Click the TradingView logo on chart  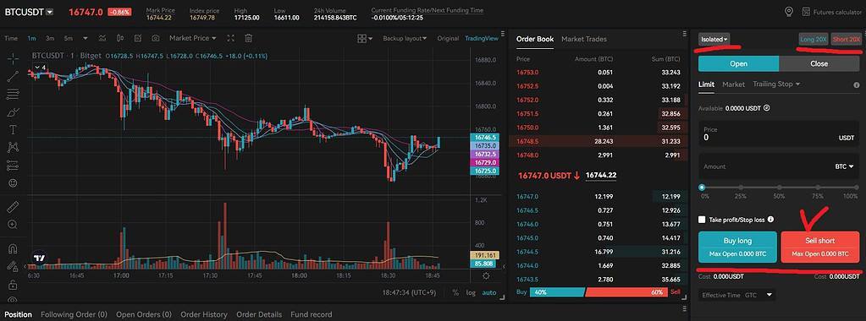point(40,258)
